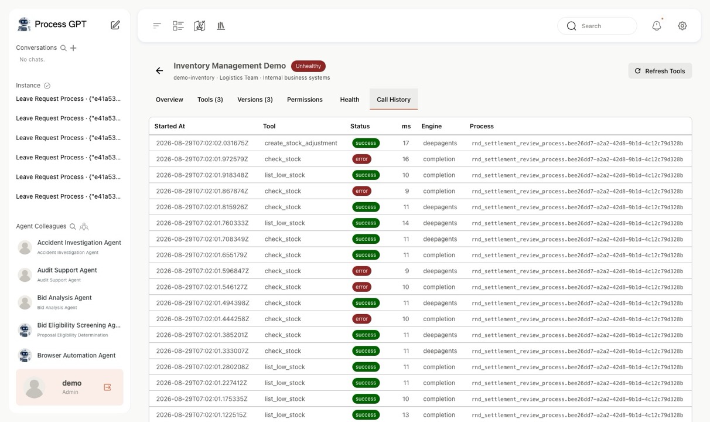Click the success badge in the 07:02:01.494398Z row

coord(366,303)
